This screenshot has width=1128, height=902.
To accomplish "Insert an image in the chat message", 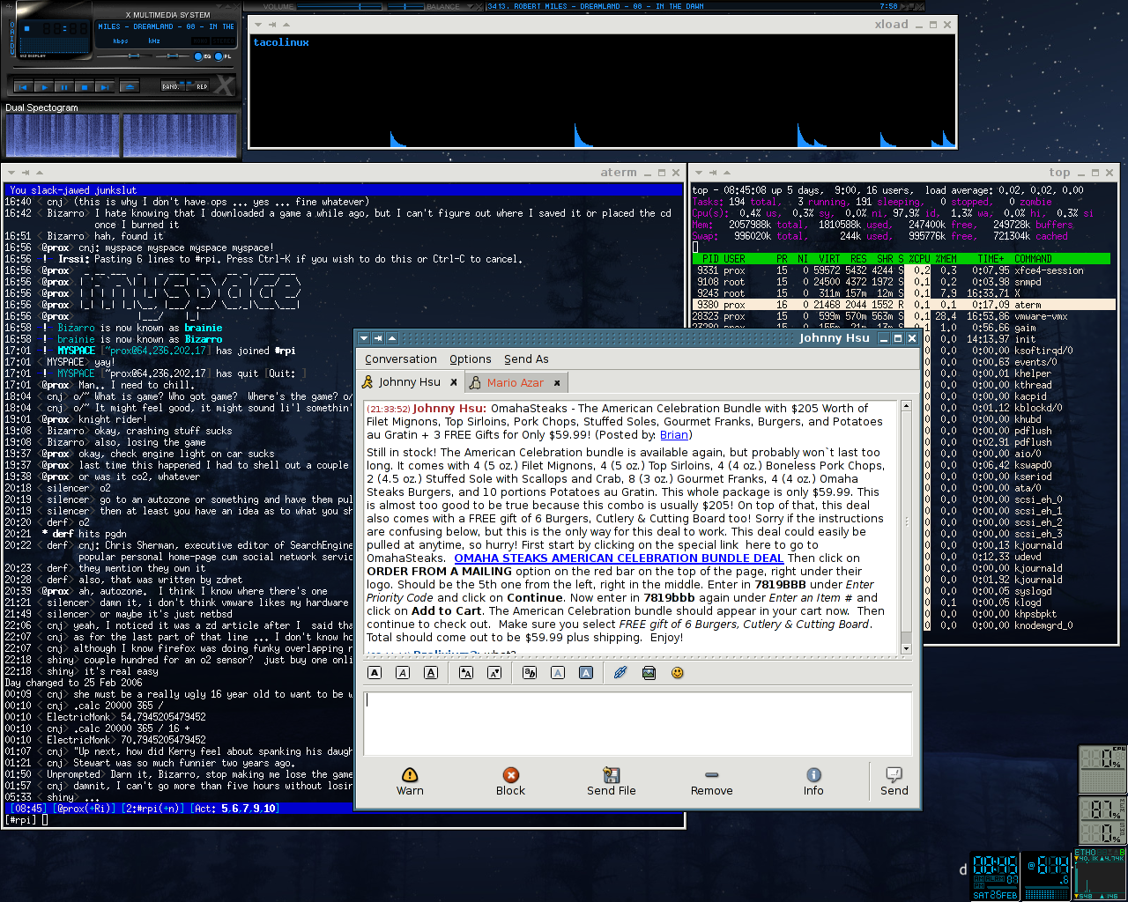I will [649, 673].
